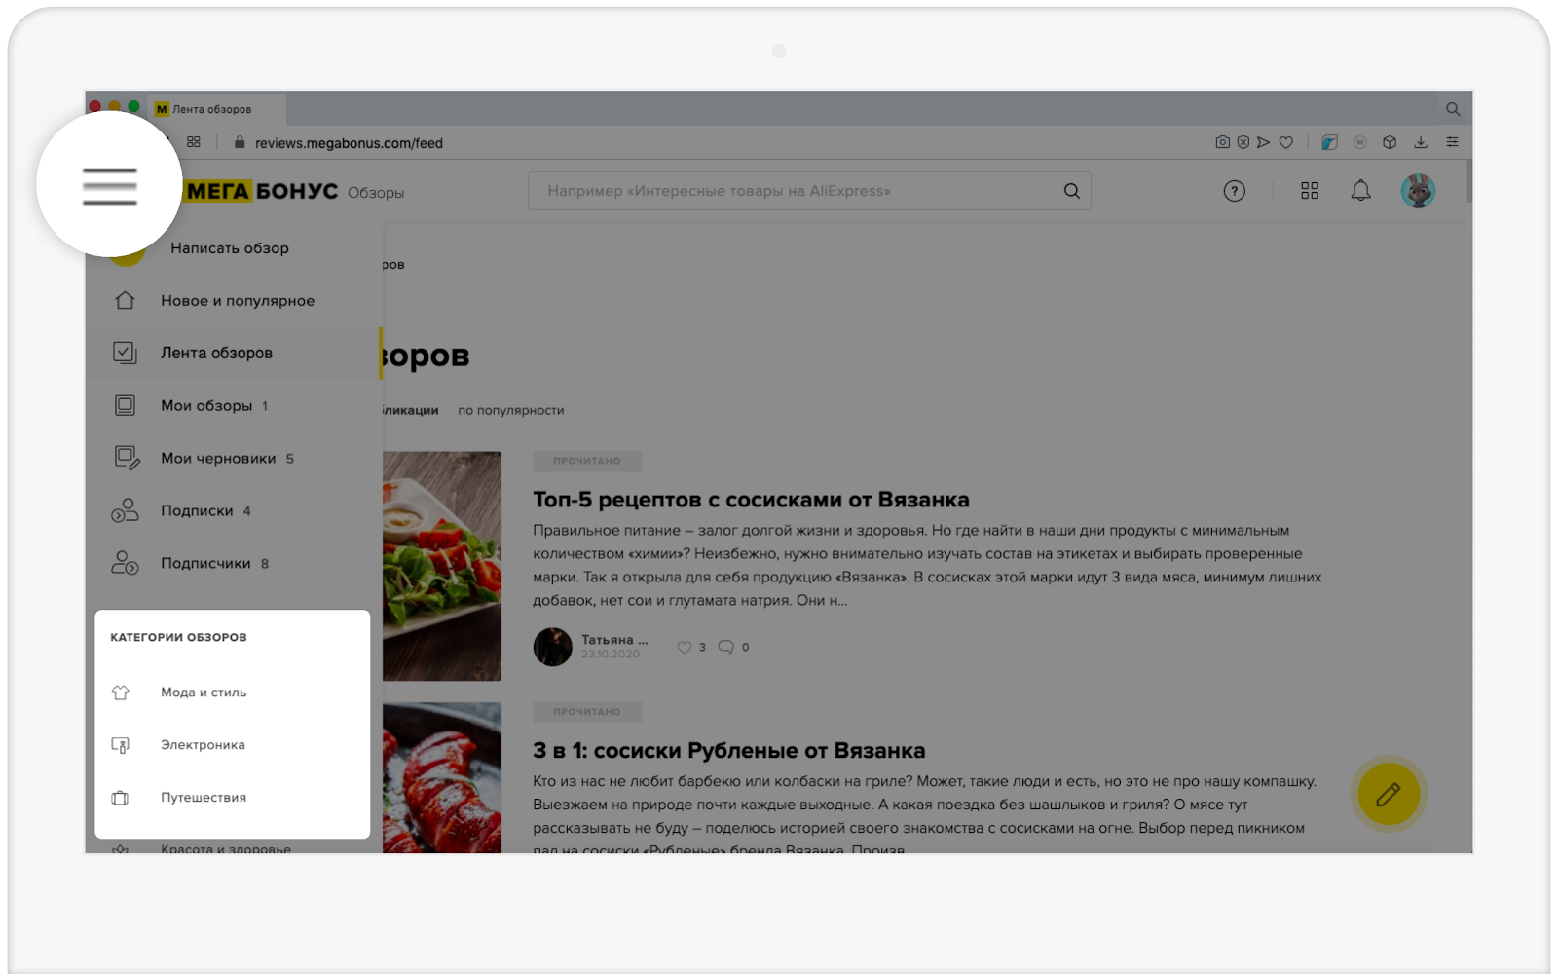Click the send arrow icon in address bar

tap(1263, 142)
